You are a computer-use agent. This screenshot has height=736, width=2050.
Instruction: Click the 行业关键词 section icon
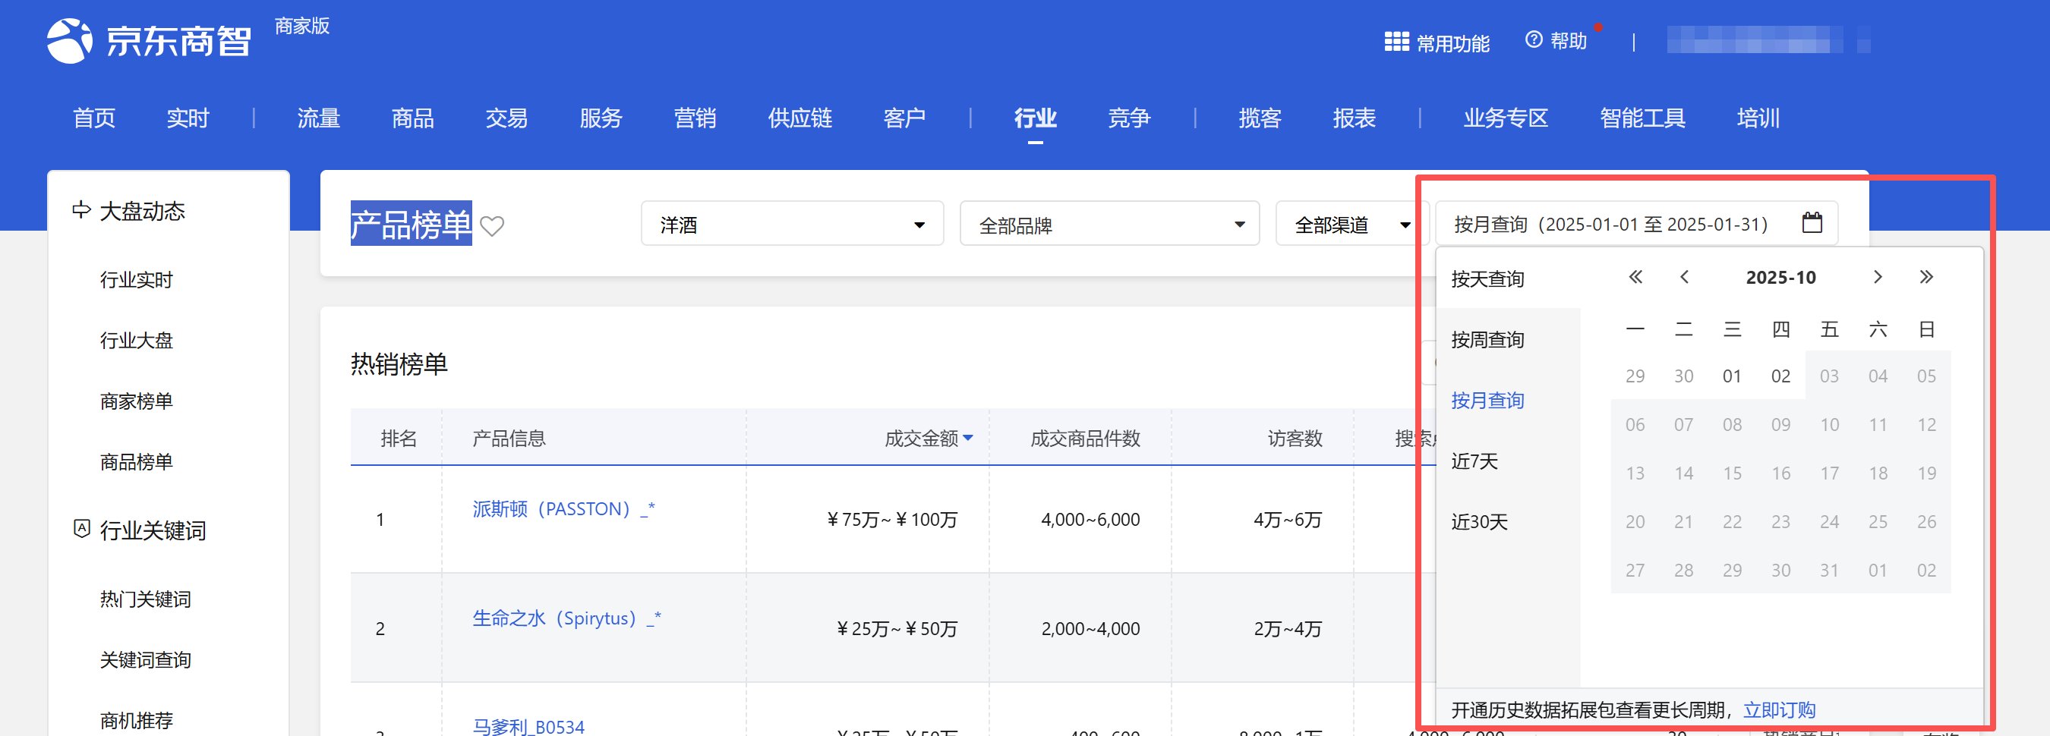click(x=81, y=529)
